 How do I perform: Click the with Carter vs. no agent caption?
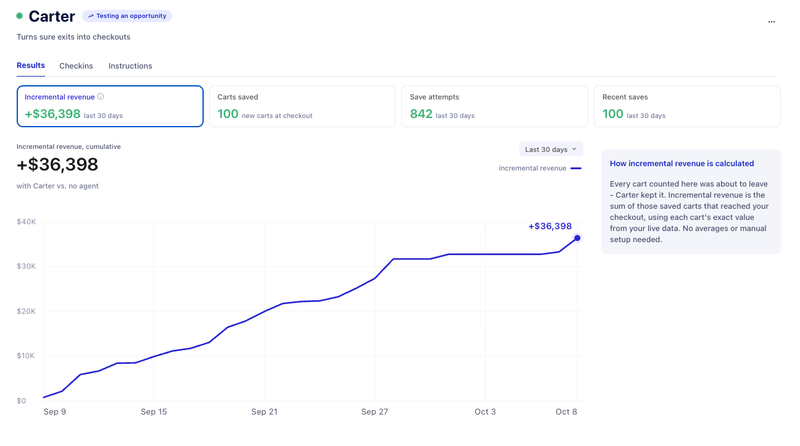pos(57,186)
